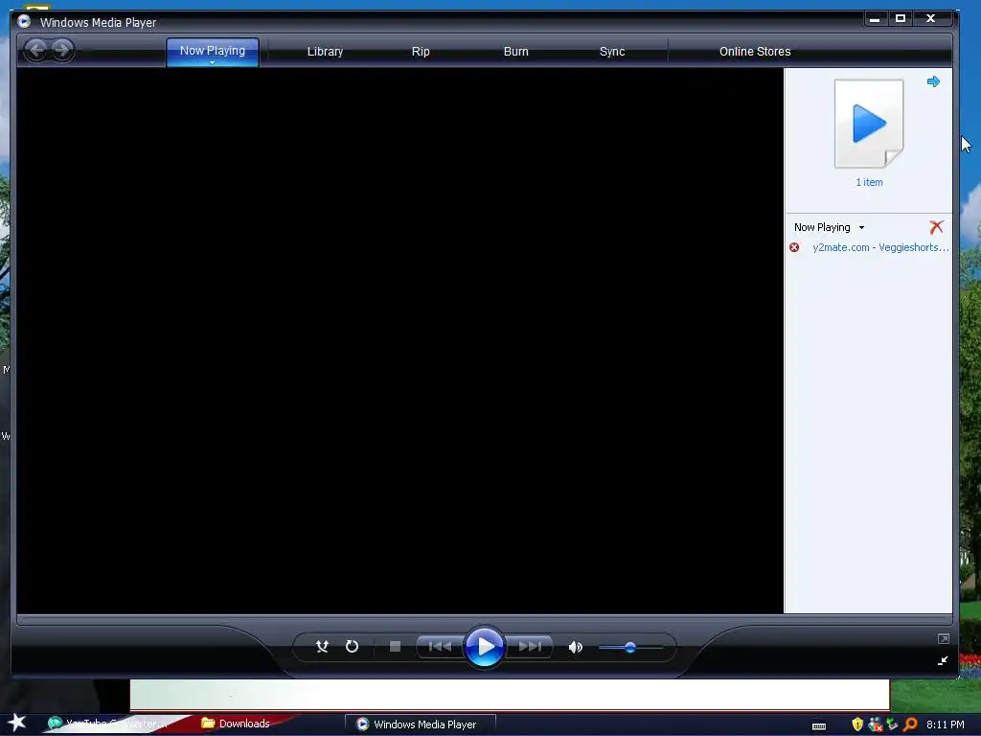Click the Stop button

pyautogui.click(x=395, y=647)
